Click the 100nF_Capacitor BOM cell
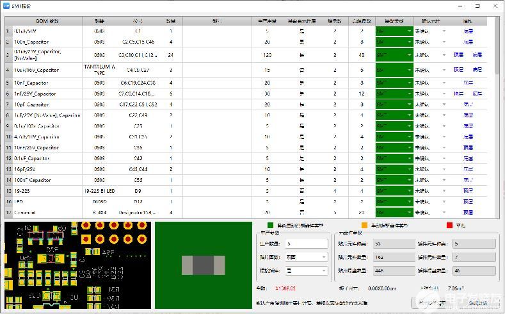505x314 pixels. 47,180
